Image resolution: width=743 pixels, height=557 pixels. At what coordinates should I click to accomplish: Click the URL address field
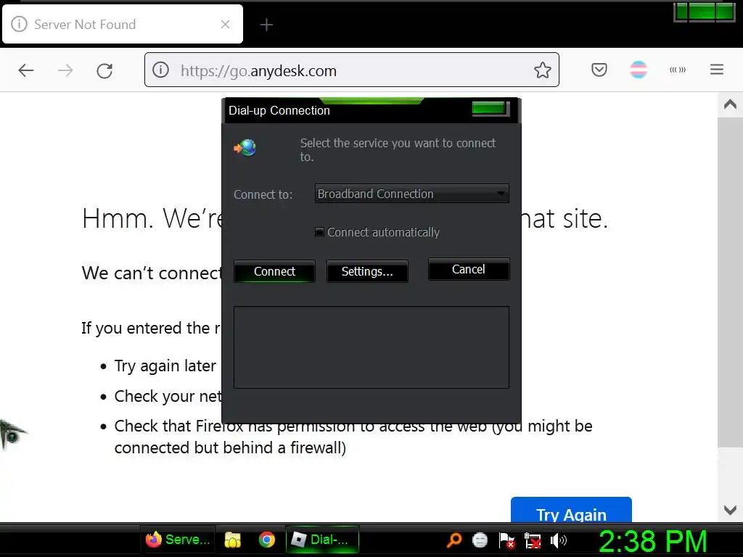pyautogui.click(x=352, y=70)
